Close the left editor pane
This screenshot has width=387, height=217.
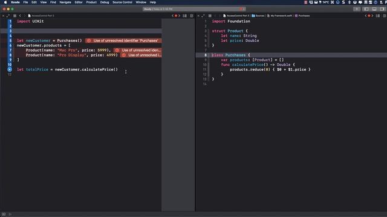pyautogui.click(x=3, y=16)
